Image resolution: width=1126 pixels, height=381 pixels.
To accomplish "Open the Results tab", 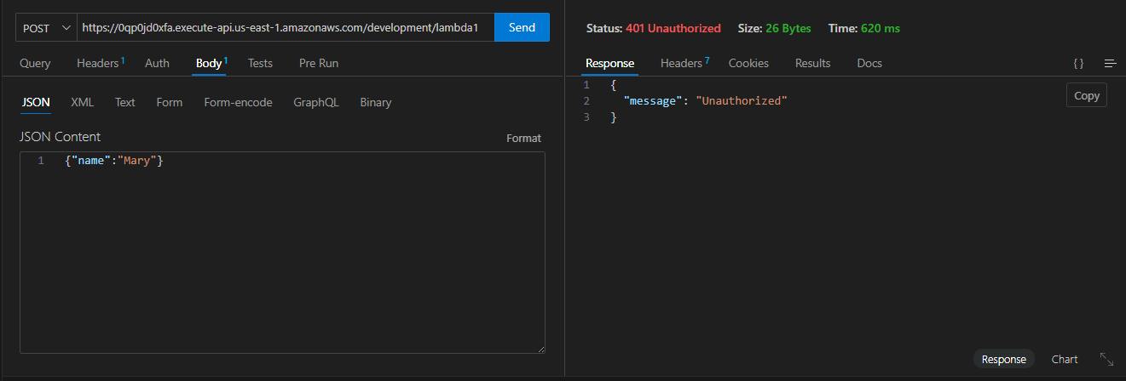I will tap(812, 63).
